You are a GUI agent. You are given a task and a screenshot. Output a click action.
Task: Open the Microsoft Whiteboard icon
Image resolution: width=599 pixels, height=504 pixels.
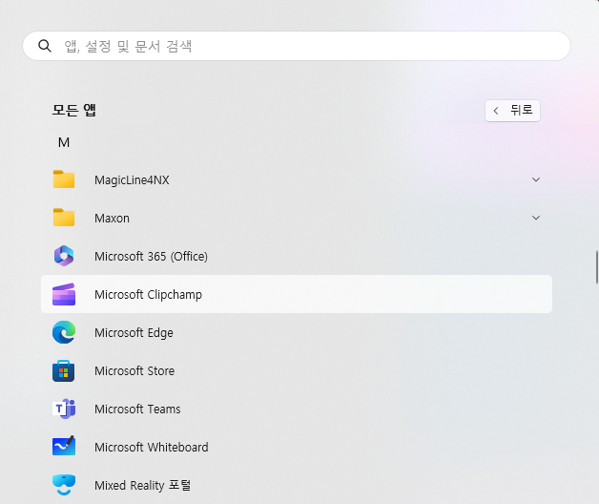[64, 446]
